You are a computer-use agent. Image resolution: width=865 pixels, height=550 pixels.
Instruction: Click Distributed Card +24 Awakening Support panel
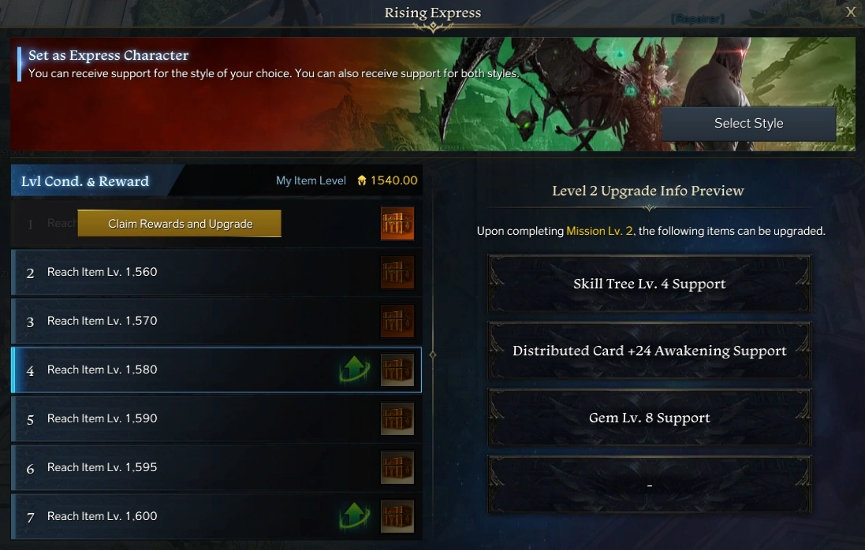coord(649,351)
